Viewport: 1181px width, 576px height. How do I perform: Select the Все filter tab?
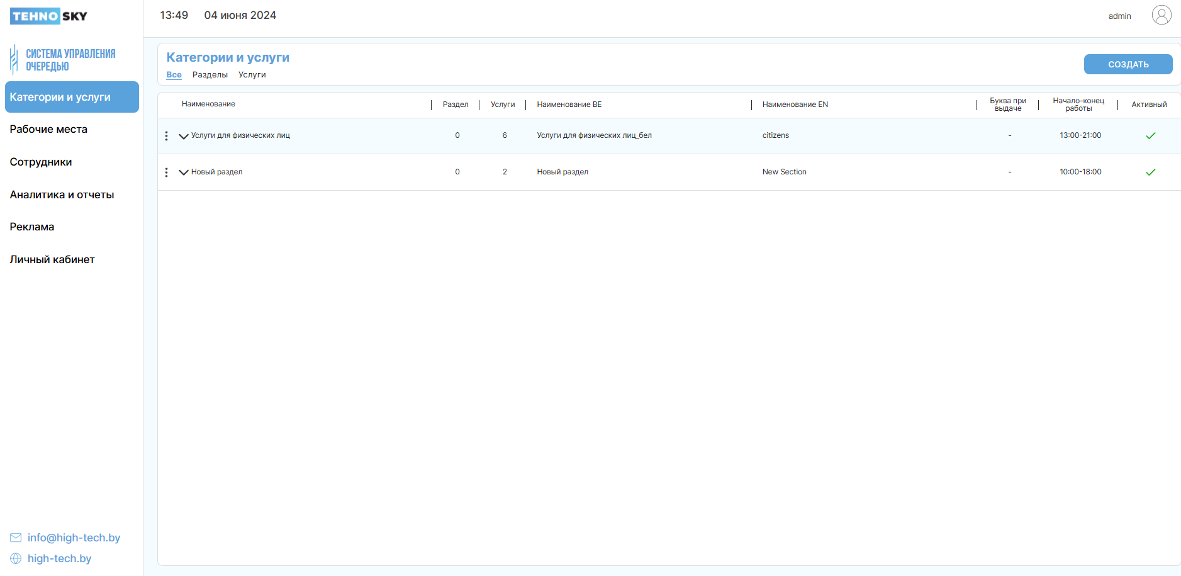[x=174, y=75]
